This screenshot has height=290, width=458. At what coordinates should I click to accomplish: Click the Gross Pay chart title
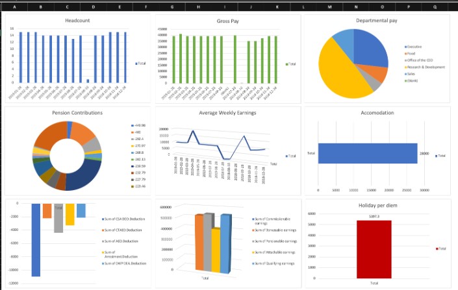click(227, 21)
